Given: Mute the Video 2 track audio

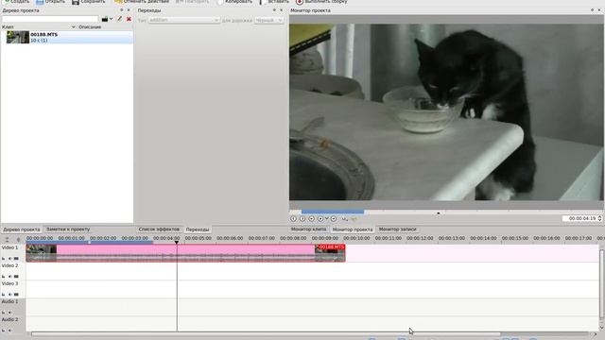Looking at the screenshot, I should pyautogui.click(x=10, y=277).
